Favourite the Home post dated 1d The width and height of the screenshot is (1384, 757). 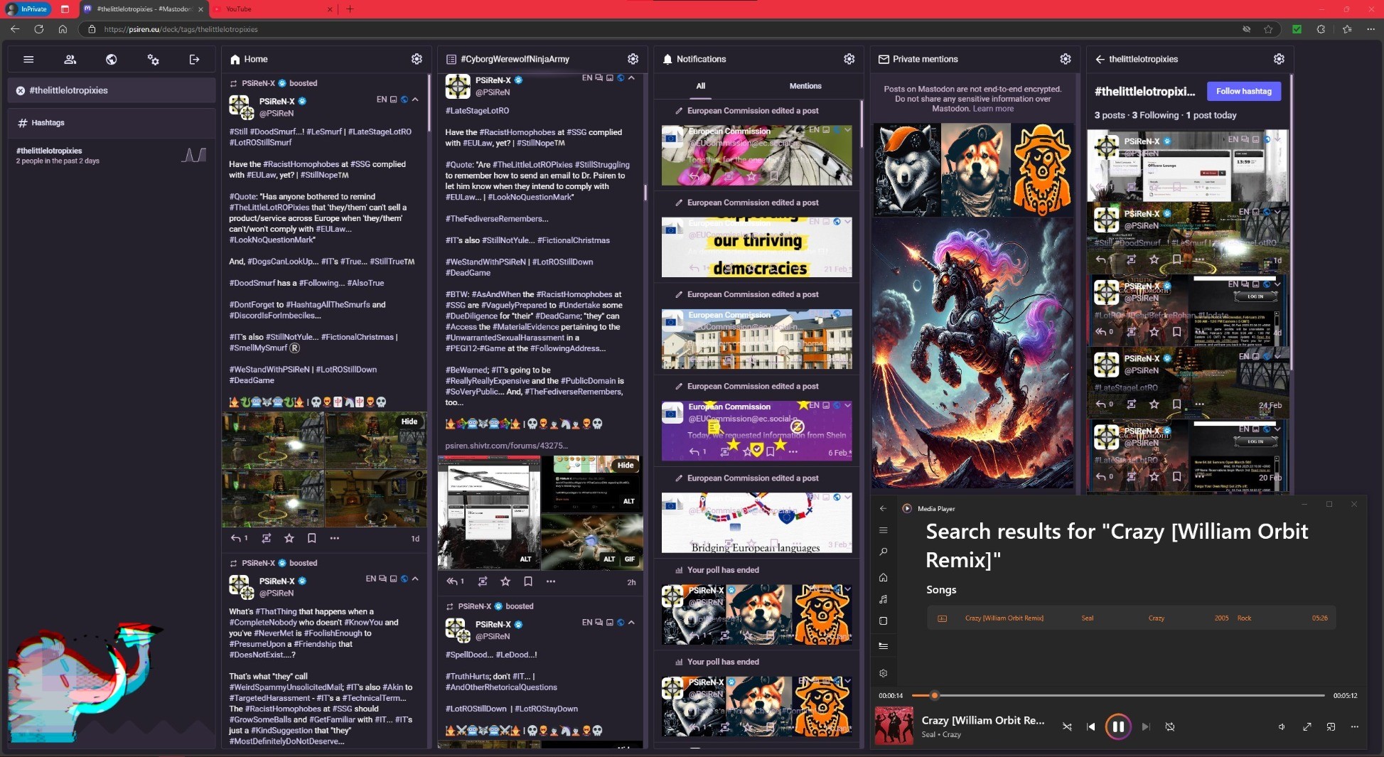point(289,538)
